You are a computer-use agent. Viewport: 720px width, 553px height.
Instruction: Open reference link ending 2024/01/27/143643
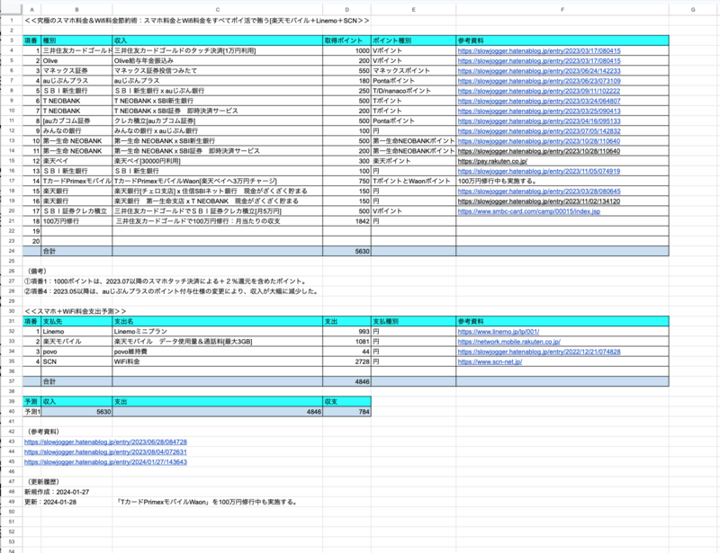pos(105,462)
